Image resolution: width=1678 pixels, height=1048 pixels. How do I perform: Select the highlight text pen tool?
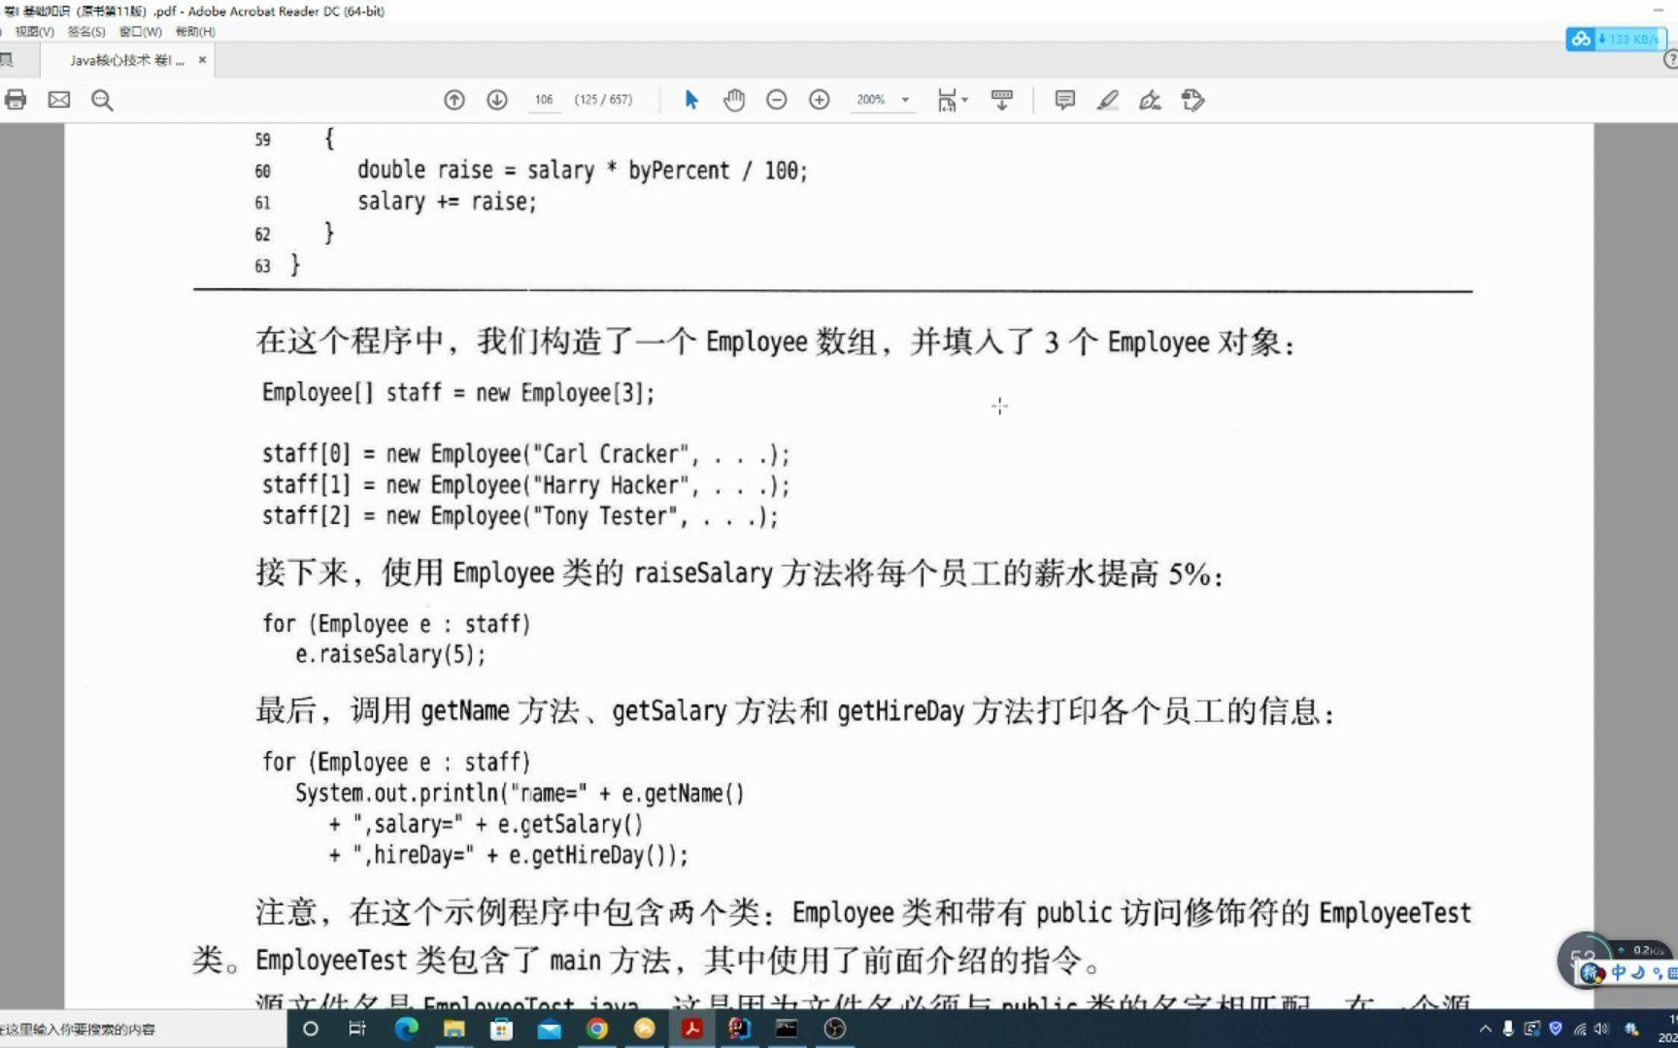pos(1108,100)
